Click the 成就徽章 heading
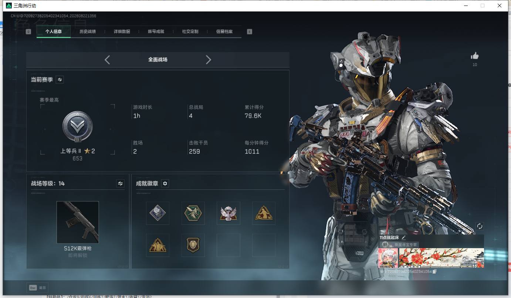The width and height of the screenshot is (511, 298). pyautogui.click(x=147, y=184)
